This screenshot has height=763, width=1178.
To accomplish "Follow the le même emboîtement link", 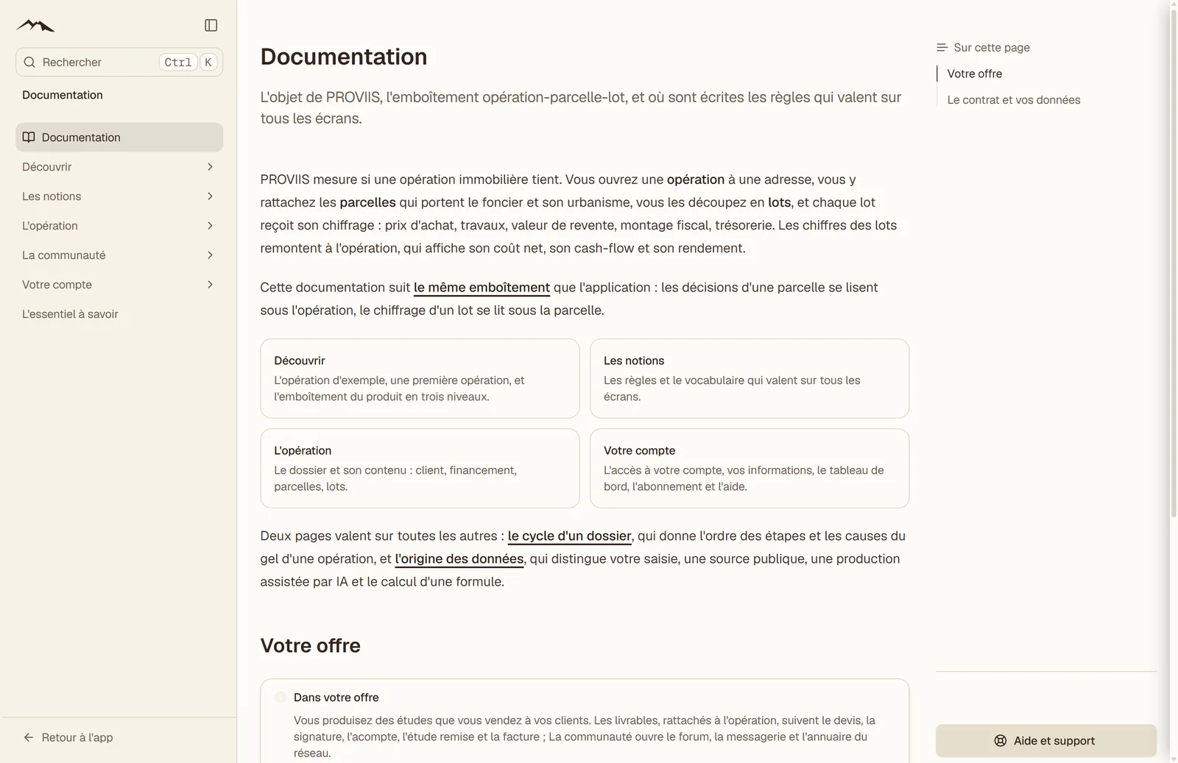I will coord(482,288).
